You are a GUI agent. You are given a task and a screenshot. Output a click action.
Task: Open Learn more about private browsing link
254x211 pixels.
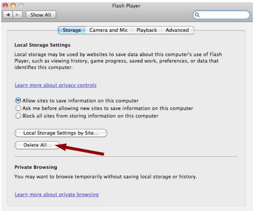pyautogui.click(x=57, y=194)
